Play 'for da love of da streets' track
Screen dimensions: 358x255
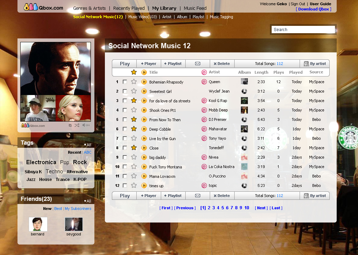144,101
